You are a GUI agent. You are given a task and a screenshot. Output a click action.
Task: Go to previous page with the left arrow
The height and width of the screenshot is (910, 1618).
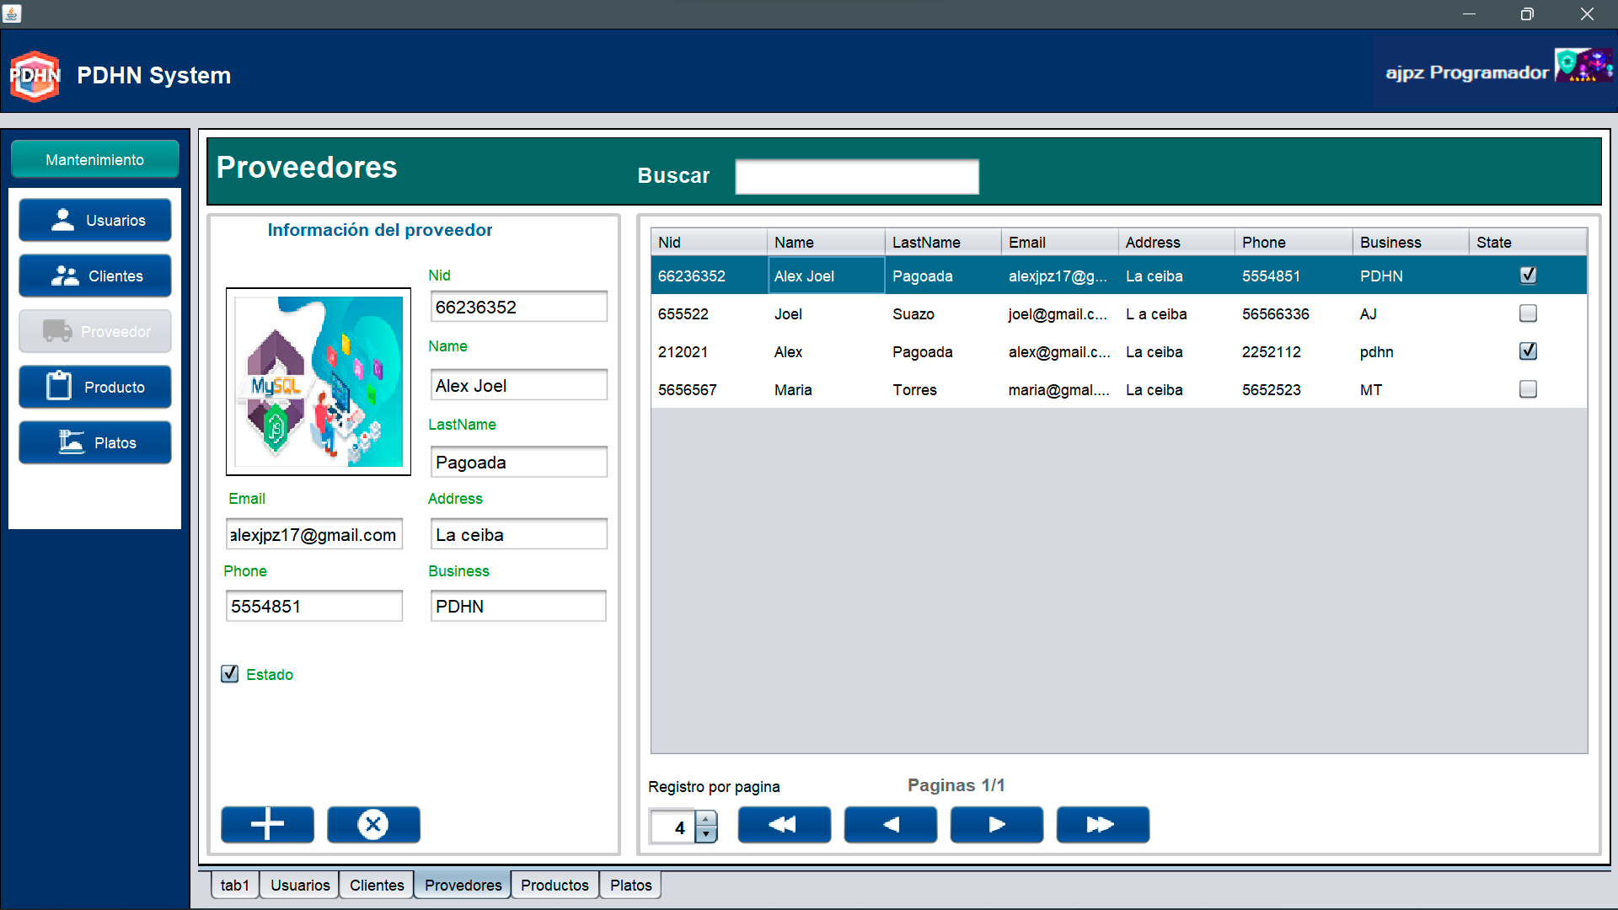(890, 824)
